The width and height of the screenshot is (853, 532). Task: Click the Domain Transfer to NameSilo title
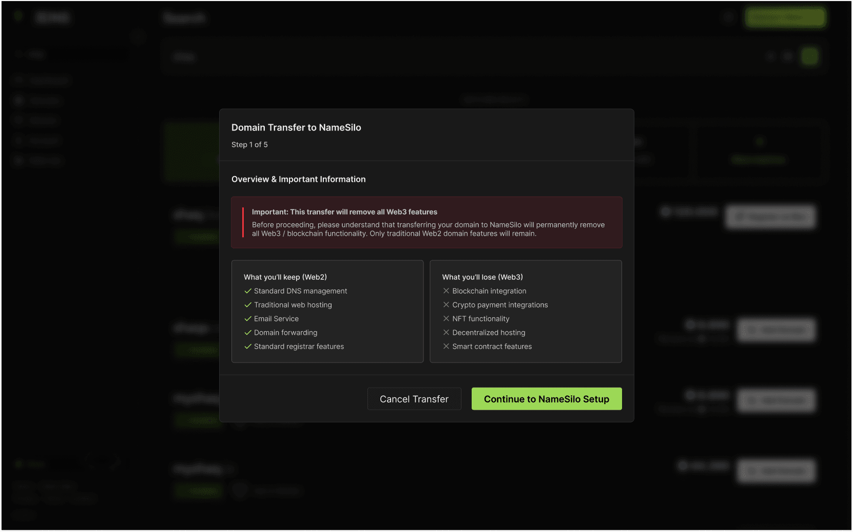pyautogui.click(x=296, y=127)
